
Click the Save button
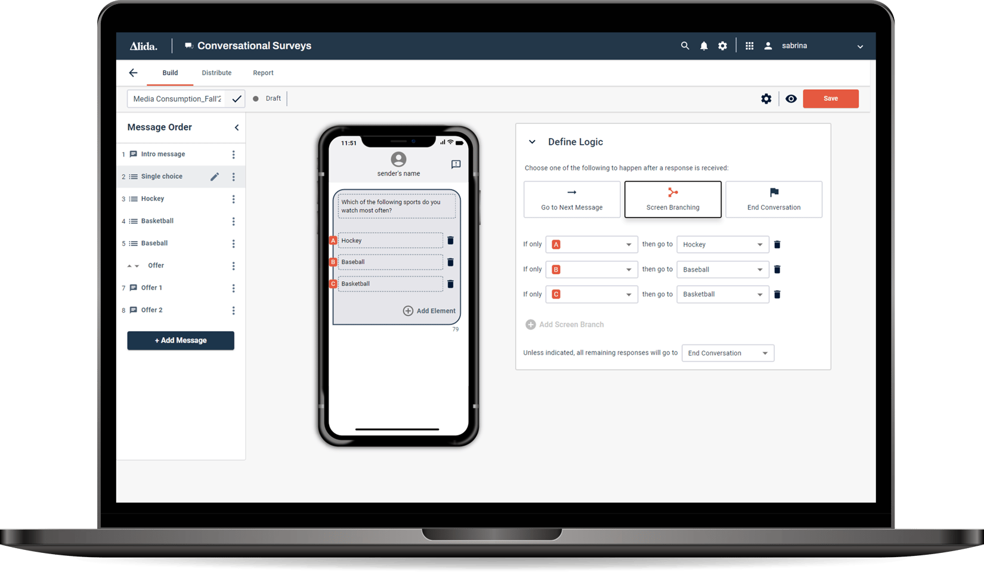831,98
